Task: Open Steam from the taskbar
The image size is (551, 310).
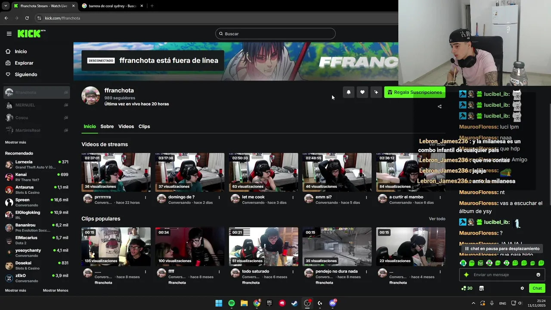Action: tap(294, 303)
